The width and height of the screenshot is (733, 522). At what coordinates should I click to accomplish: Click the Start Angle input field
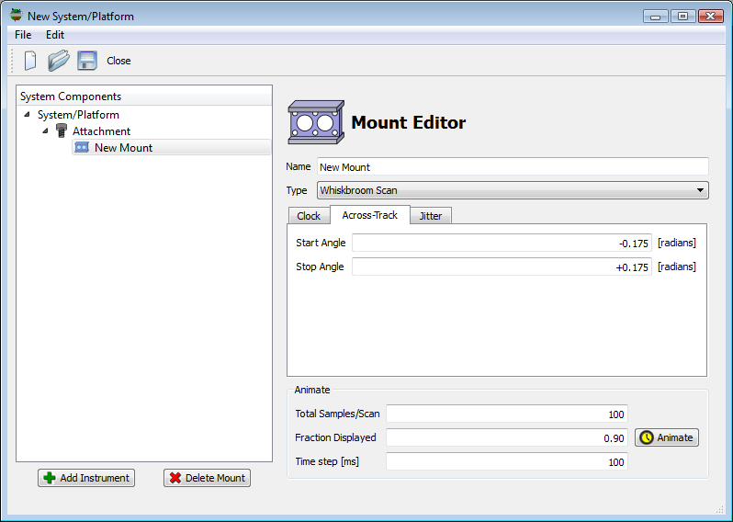(502, 243)
